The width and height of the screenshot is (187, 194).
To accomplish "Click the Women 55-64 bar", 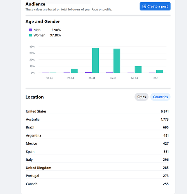I will 138,69.
